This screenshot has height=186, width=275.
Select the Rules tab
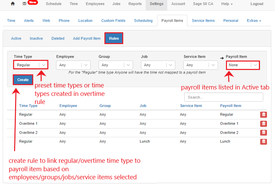coord(114,38)
